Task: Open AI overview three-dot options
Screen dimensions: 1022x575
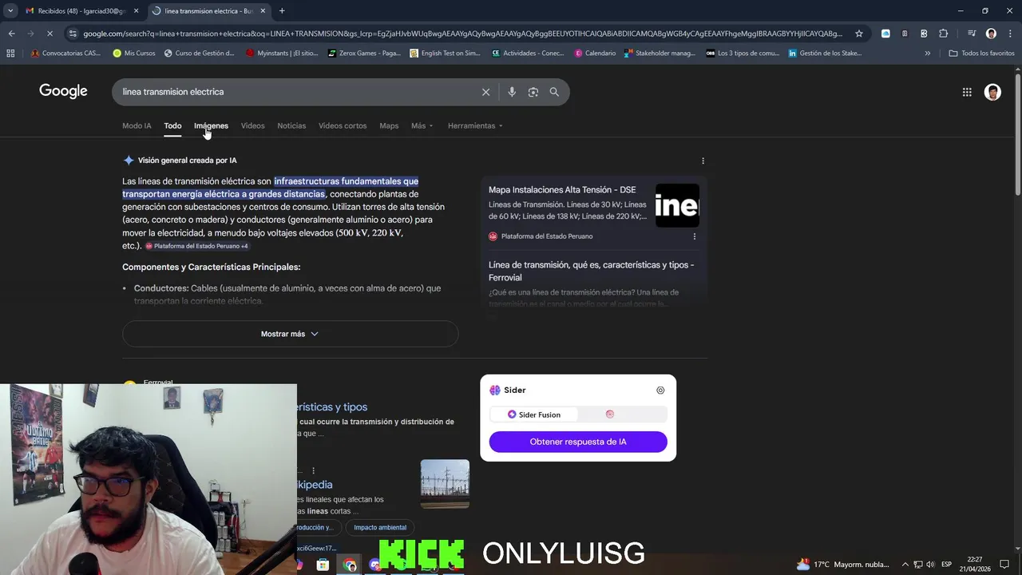Action: coord(703,161)
